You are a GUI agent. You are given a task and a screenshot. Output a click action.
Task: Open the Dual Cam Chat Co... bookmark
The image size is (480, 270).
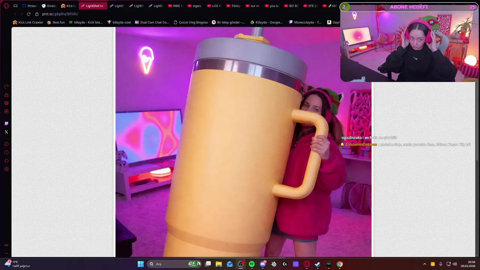[x=152, y=22]
